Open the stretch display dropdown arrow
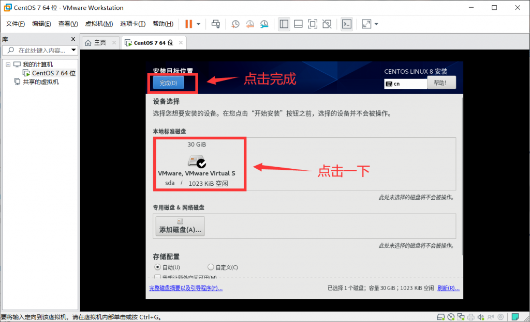The height and width of the screenshot is (322, 530). pos(376,24)
